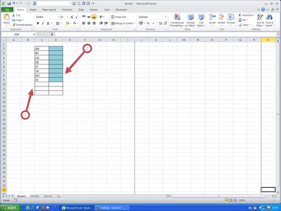This screenshot has width=281, height=211.
Task: Set Bottom Align vertical alignment
Action: coord(94,17)
